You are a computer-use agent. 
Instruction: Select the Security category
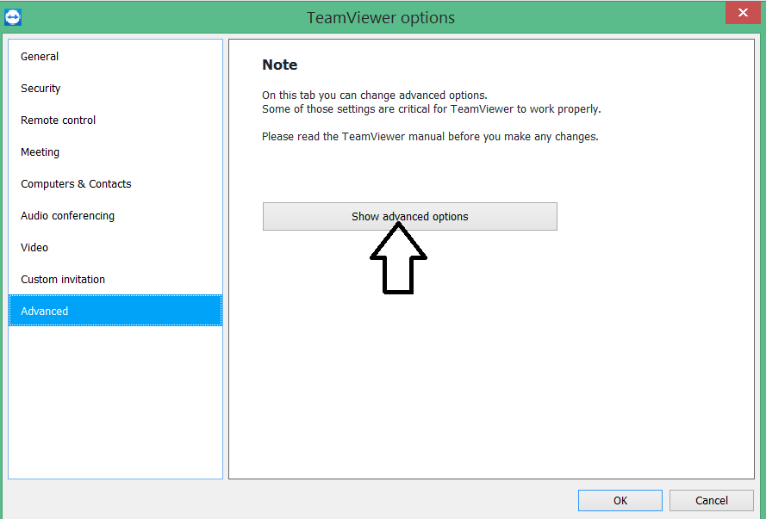point(115,89)
